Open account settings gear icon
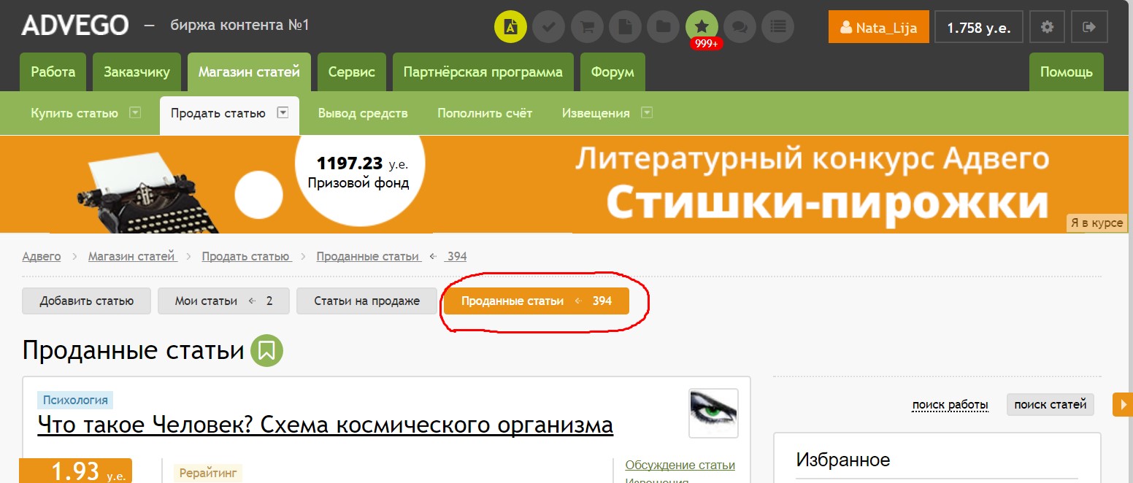 [x=1048, y=27]
